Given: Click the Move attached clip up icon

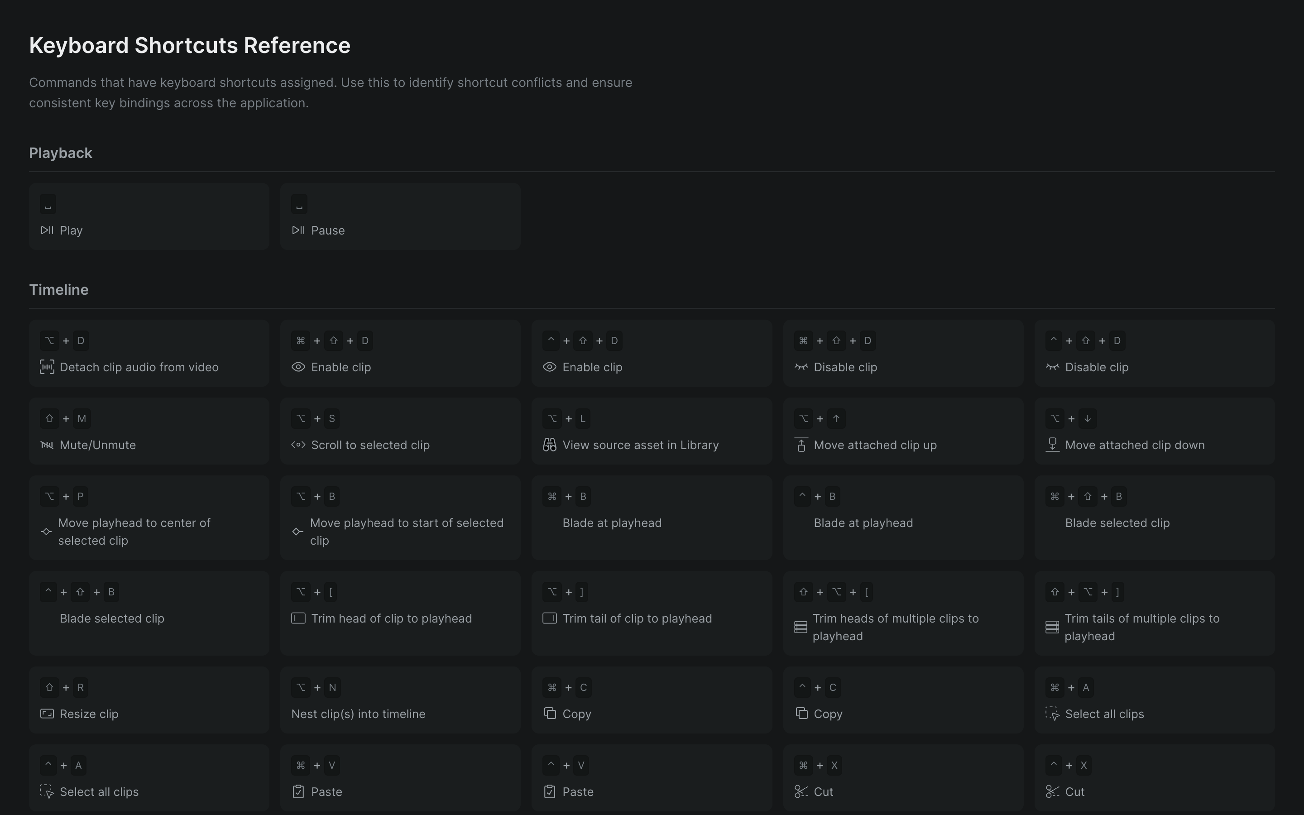Looking at the screenshot, I should click(x=801, y=445).
